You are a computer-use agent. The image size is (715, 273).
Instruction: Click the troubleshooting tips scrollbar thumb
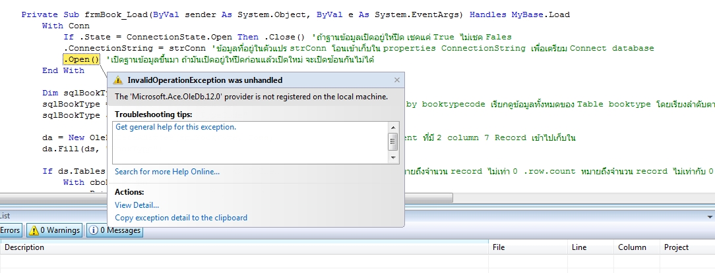[393, 141]
